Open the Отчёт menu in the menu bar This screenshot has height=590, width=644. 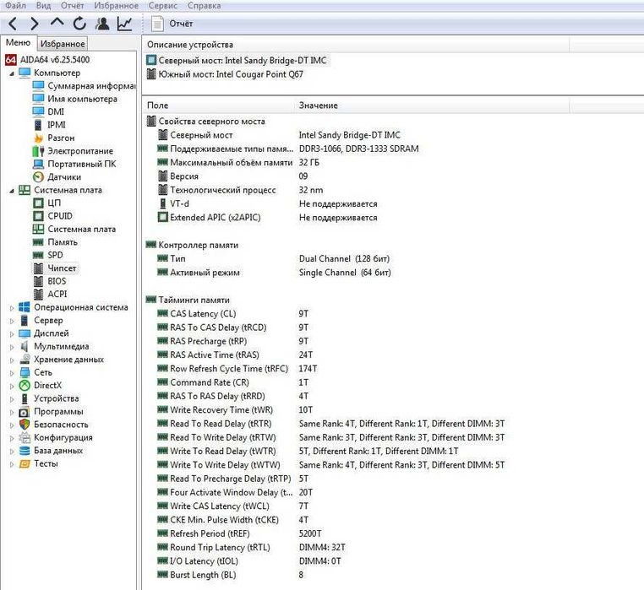coord(73,6)
